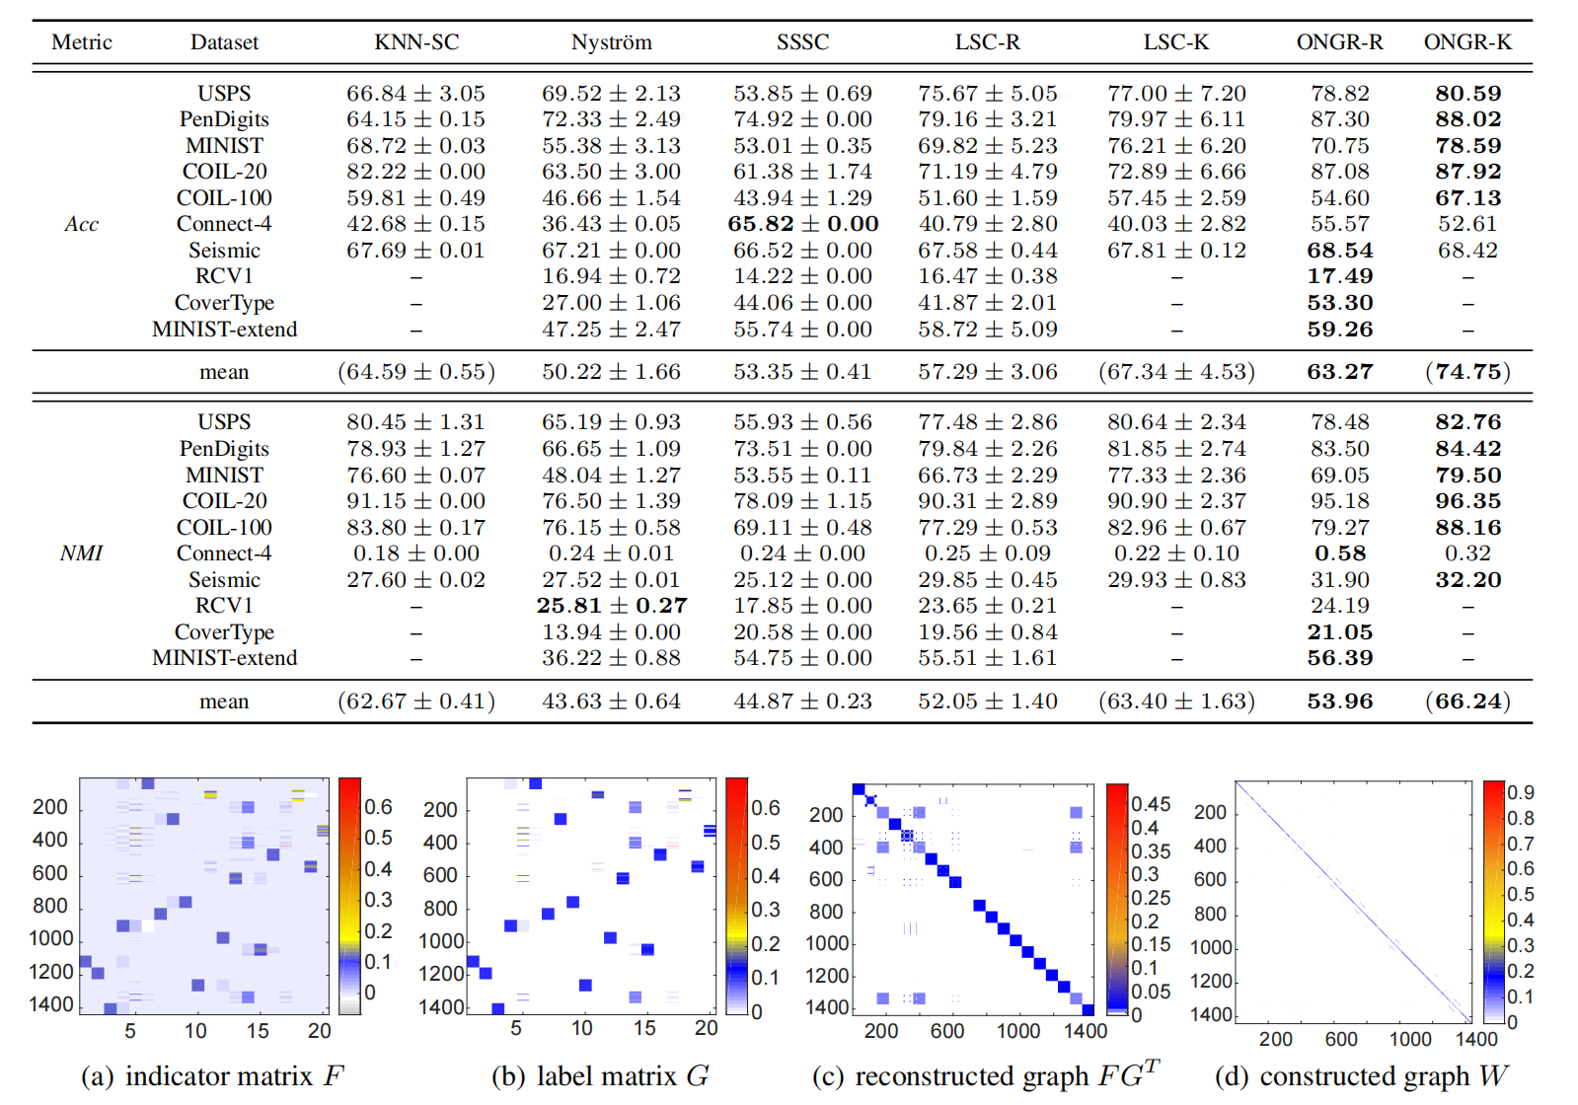Click the KNN-SC column header
This screenshot has width=1578, height=1105.
[x=416, y=42]
